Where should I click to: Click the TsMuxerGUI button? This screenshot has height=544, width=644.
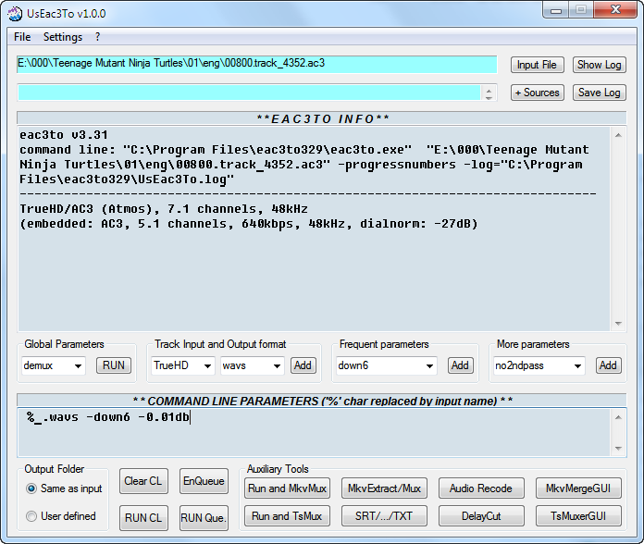[x=578, y=516]
